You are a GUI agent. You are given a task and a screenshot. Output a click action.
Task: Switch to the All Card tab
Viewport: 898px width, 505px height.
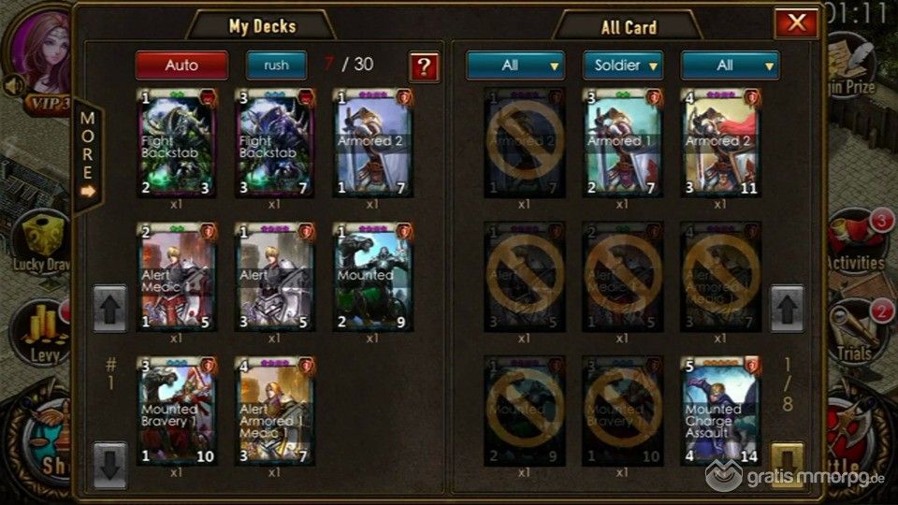629,27
